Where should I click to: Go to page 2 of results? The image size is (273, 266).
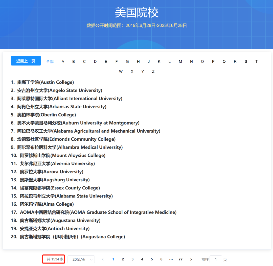coord(123,259)
